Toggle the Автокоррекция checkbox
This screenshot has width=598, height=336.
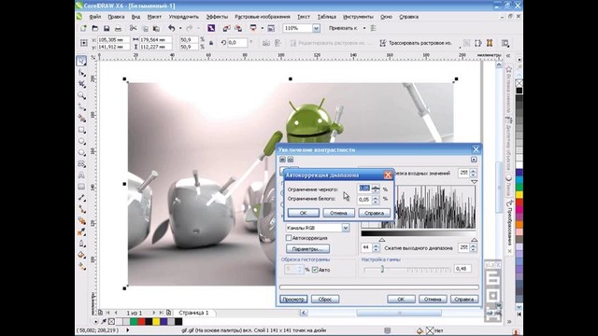(x=289, y=238)
